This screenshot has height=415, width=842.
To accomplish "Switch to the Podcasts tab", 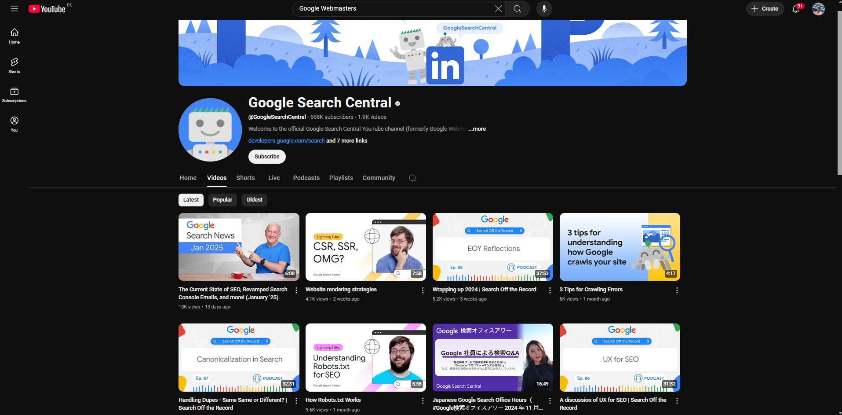I will tap(306, 178).
